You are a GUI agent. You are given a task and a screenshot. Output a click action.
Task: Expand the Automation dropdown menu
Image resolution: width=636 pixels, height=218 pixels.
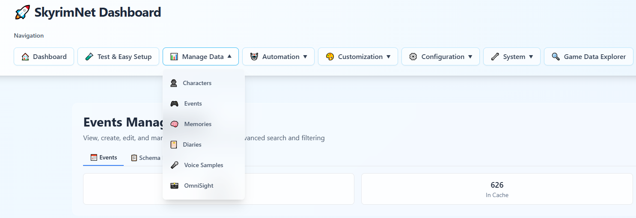278,56
